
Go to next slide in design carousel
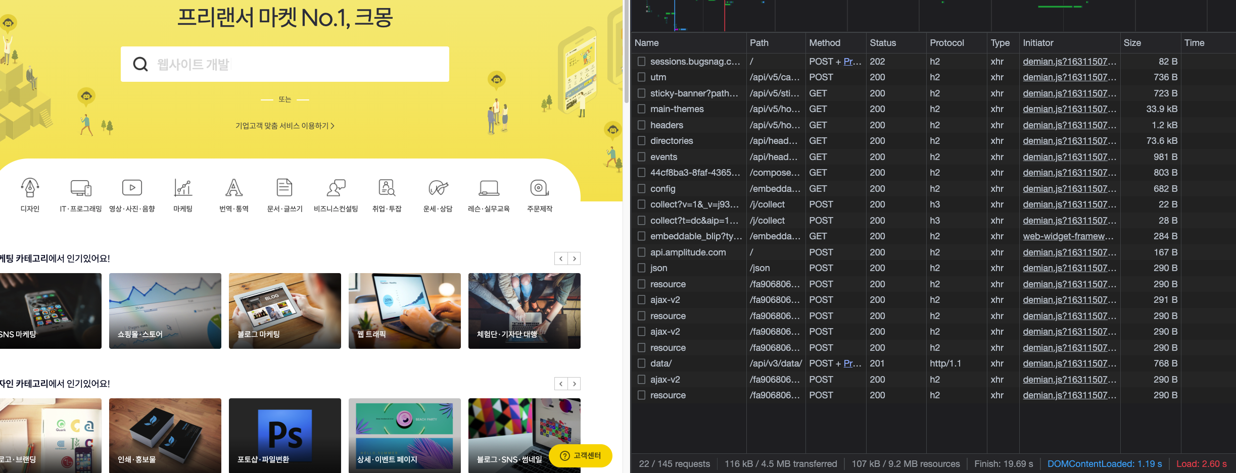(575, 384)
